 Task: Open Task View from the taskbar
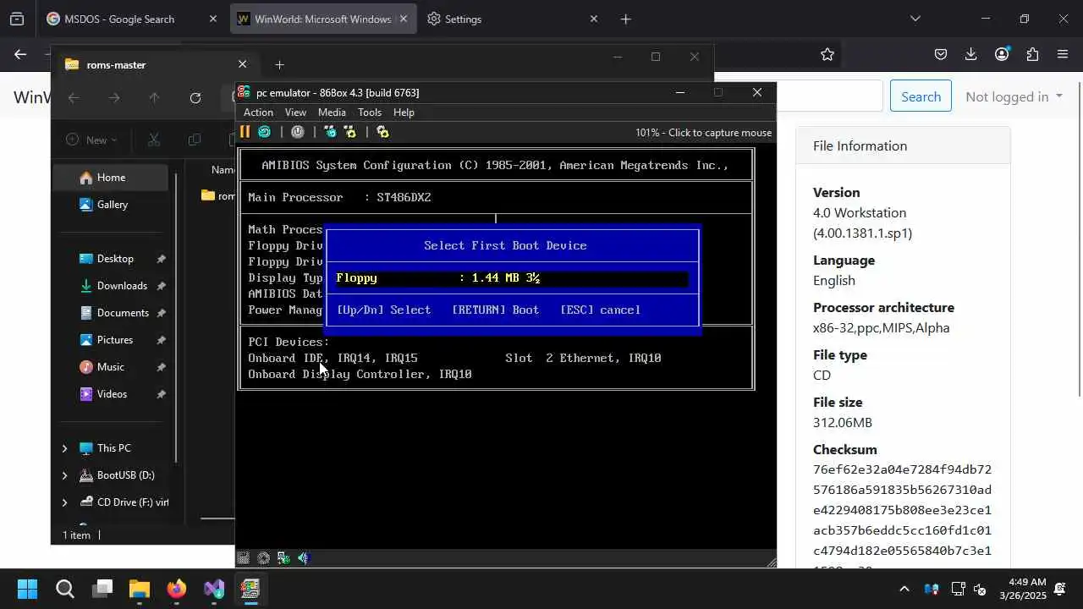coord(103,589)
